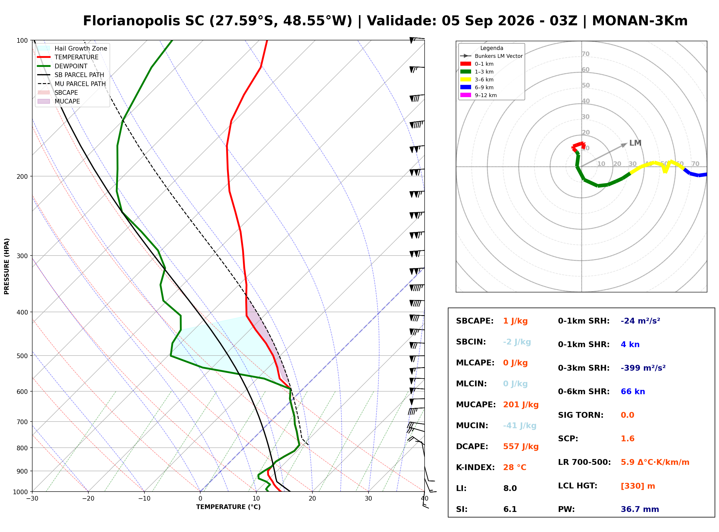Click the PRESSURE (HPA) axis label

[x=7, y=266]
